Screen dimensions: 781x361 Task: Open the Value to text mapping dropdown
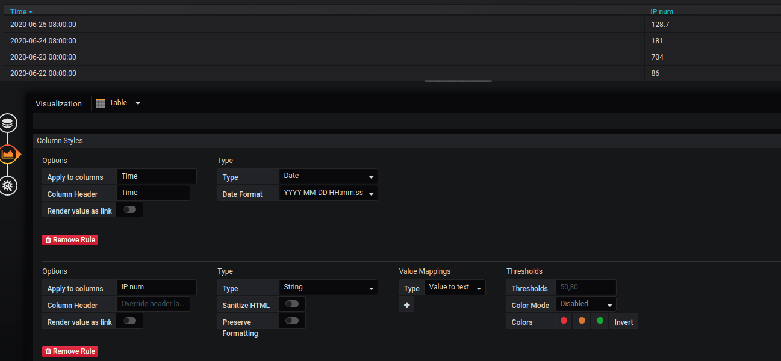click(x=454, y=287)
